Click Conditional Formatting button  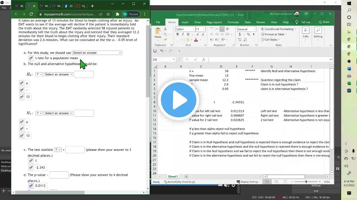(x=278, y=29)
